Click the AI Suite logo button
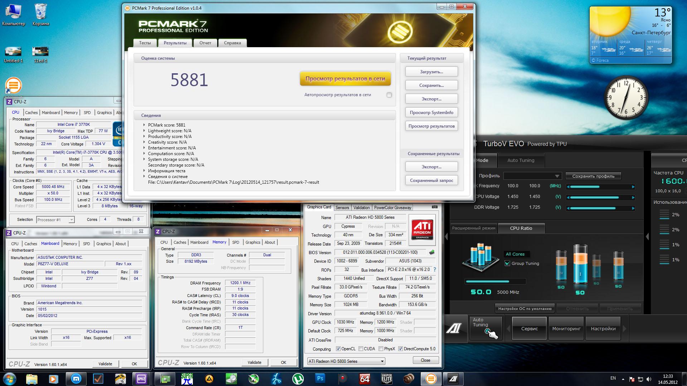The width and height of the screenshot is (687, 386). [x=454, y=328]
